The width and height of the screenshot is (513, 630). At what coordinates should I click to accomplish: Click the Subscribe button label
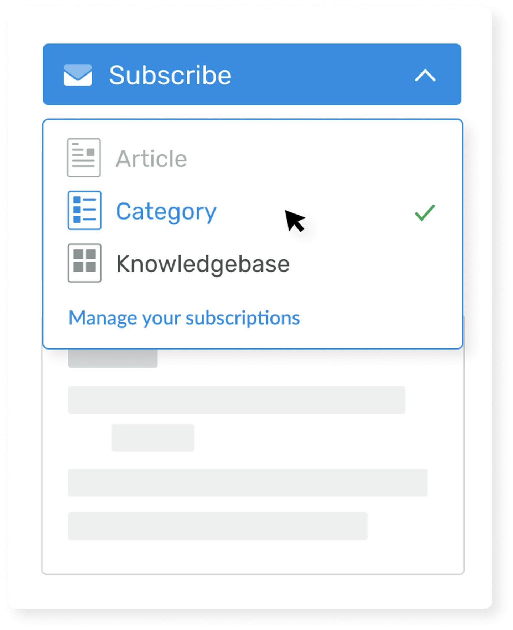(x=170, y=75)
